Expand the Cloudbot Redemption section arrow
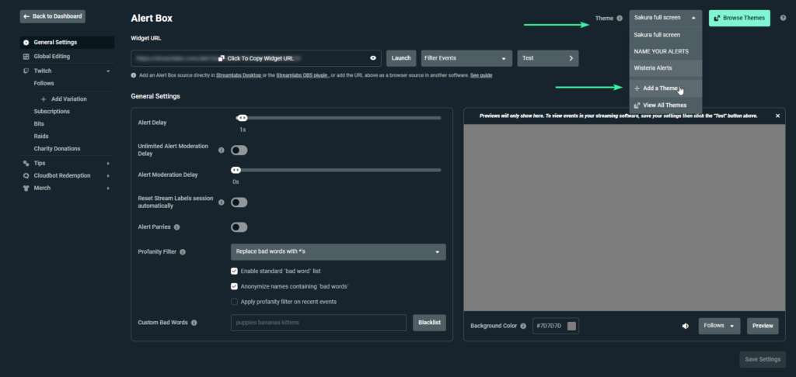The width and height of the screenshot is (796, 377). click(x=108, y=176)
